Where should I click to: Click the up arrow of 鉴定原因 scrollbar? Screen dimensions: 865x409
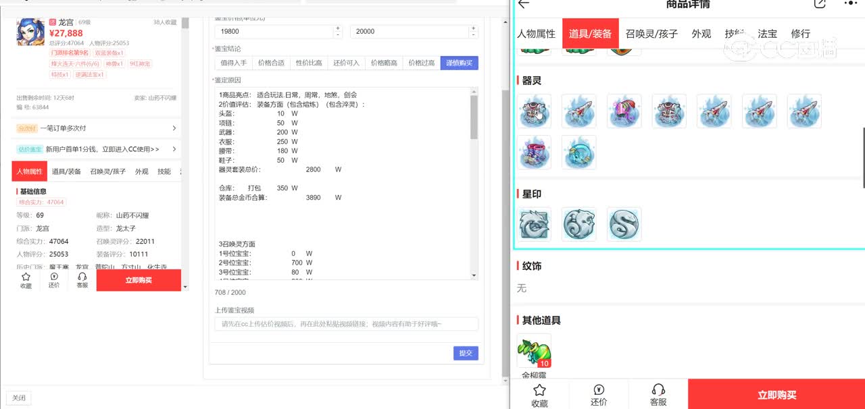click(x=474, y=91)
